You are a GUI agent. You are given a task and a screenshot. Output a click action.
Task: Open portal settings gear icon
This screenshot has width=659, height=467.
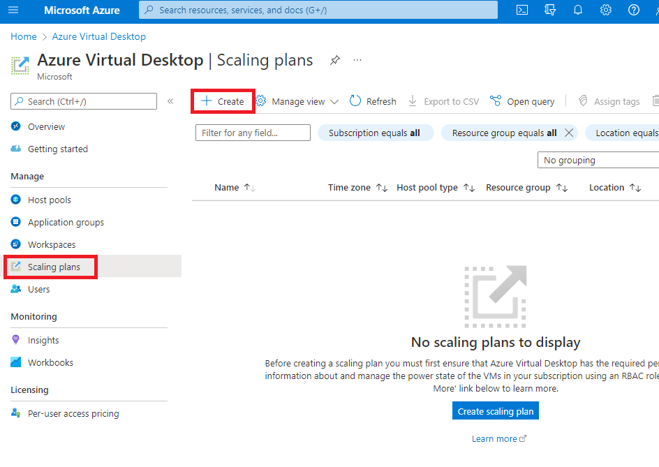606,10
